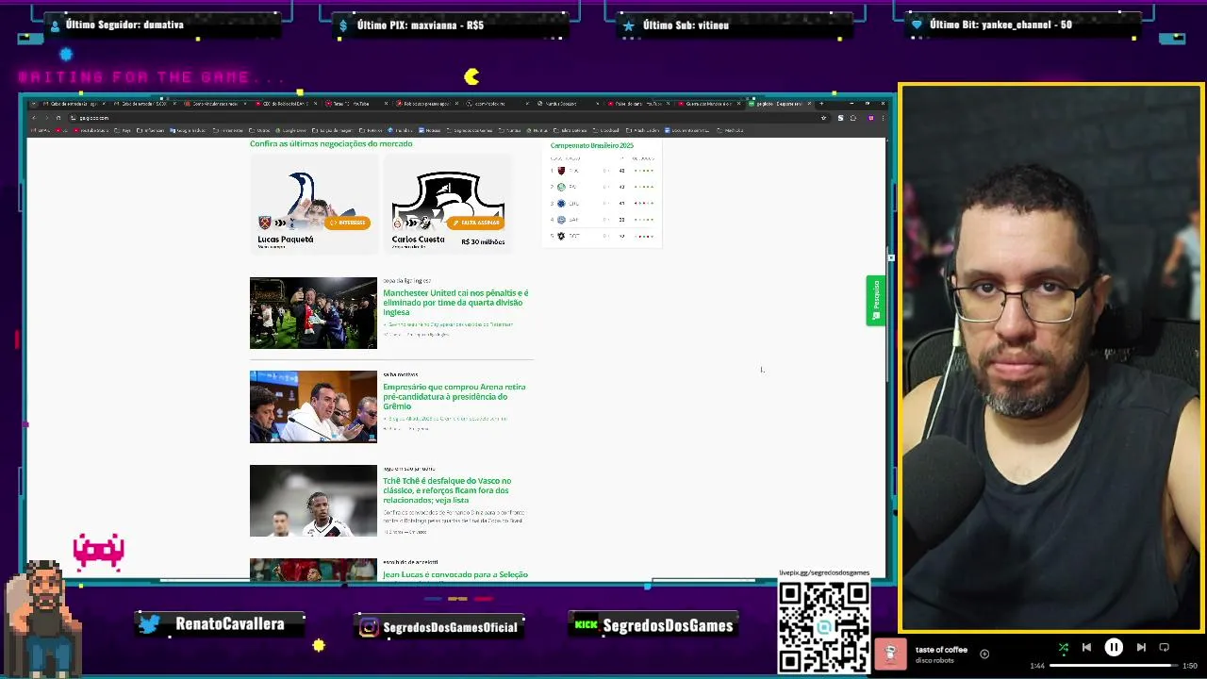
Task: Click the browser back arrow
Action: pyautogui.click(x=34, y=118)
